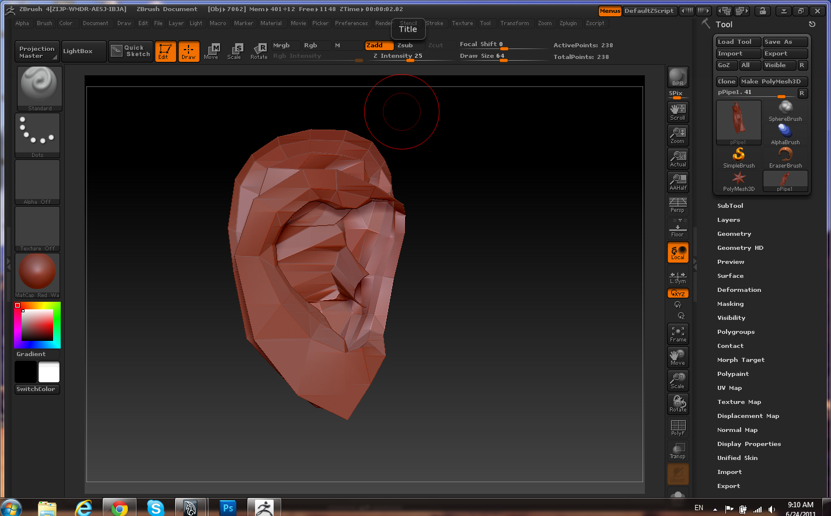
Task: Select the MatCap Red Wax material
Action: point(37,273)
